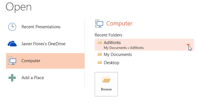Click the clock icon for Recent Presentations

[12, 27]
